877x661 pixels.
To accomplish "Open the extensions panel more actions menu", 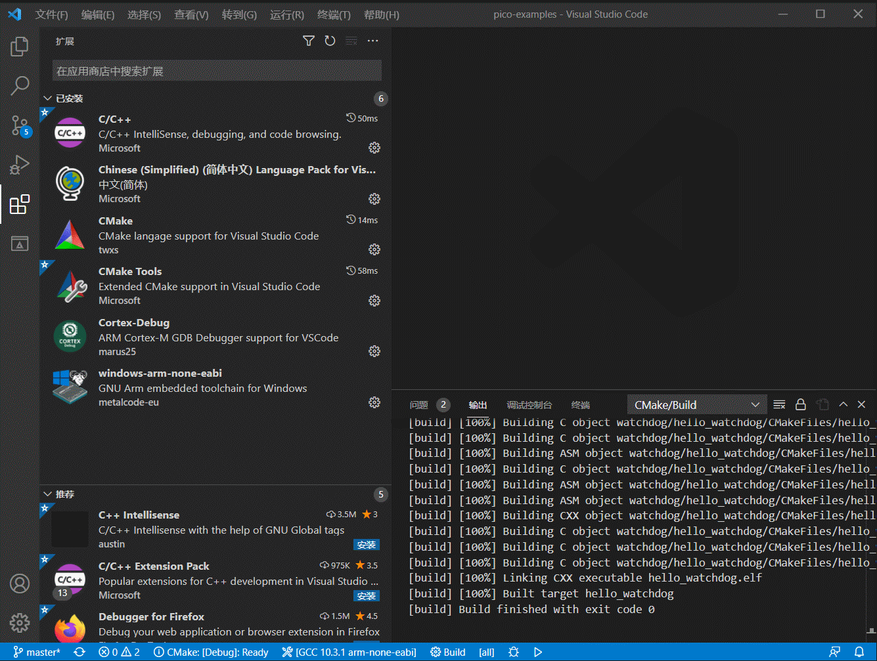I will (x=373, y=41).
